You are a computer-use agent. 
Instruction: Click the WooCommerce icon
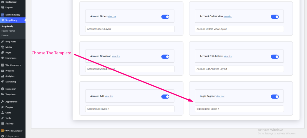(x=3, y=65)
